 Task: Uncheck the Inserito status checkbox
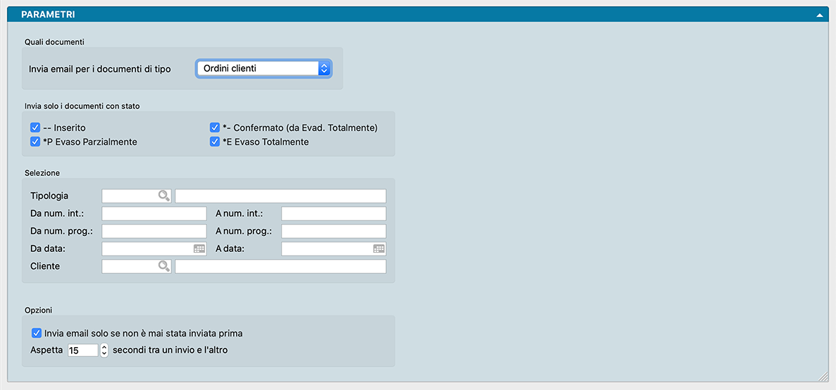pos(35,128)
